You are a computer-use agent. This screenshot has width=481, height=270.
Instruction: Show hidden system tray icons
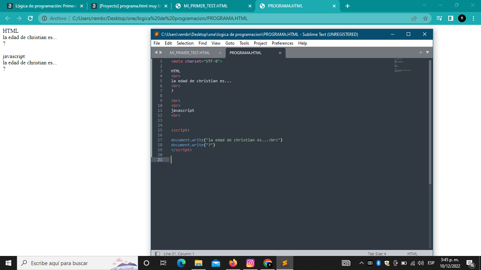point(362,263)
